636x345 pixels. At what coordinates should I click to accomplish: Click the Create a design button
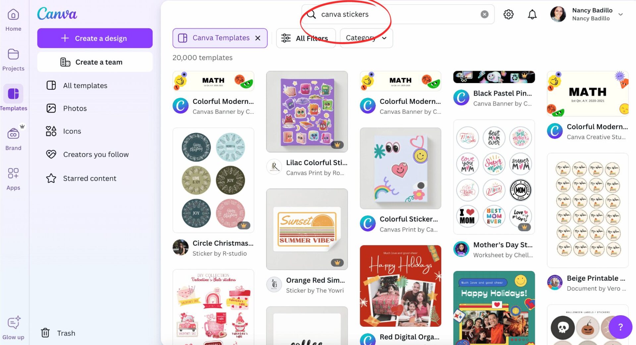coord(95,38)
